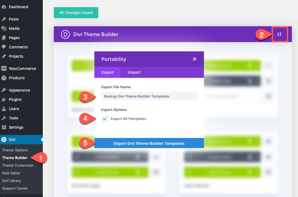Switch to the Export tab
Viewport: 298px width, 197px height.
(107, 72)
